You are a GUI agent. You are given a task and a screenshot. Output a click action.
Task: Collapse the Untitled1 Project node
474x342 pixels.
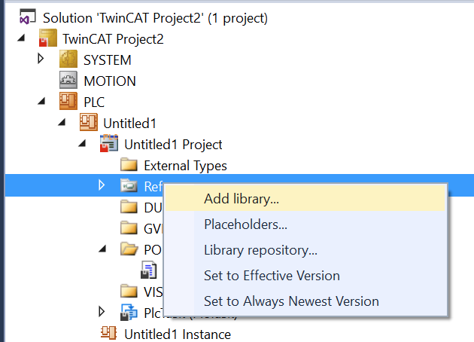coord(82,143)
